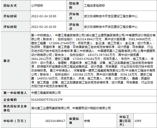Select 中建三局集团有限公司 in the candidate row
This screenshot has width=157, height=128.
[46, 93]
